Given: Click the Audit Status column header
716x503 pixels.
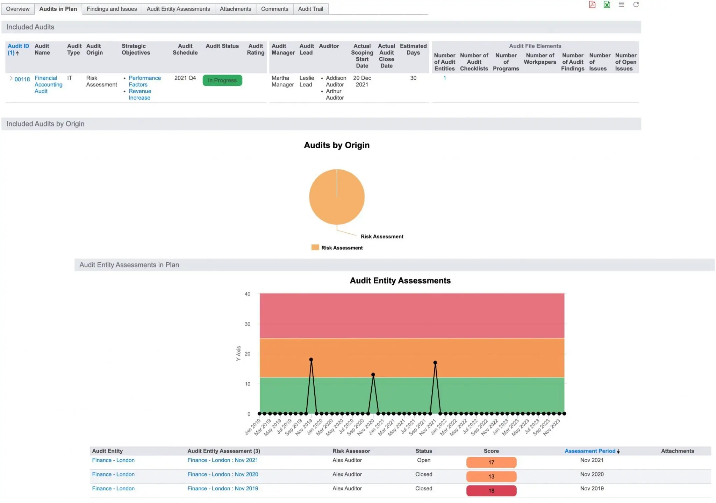Looking at the screenshot, I should click(x=222, y=46).
